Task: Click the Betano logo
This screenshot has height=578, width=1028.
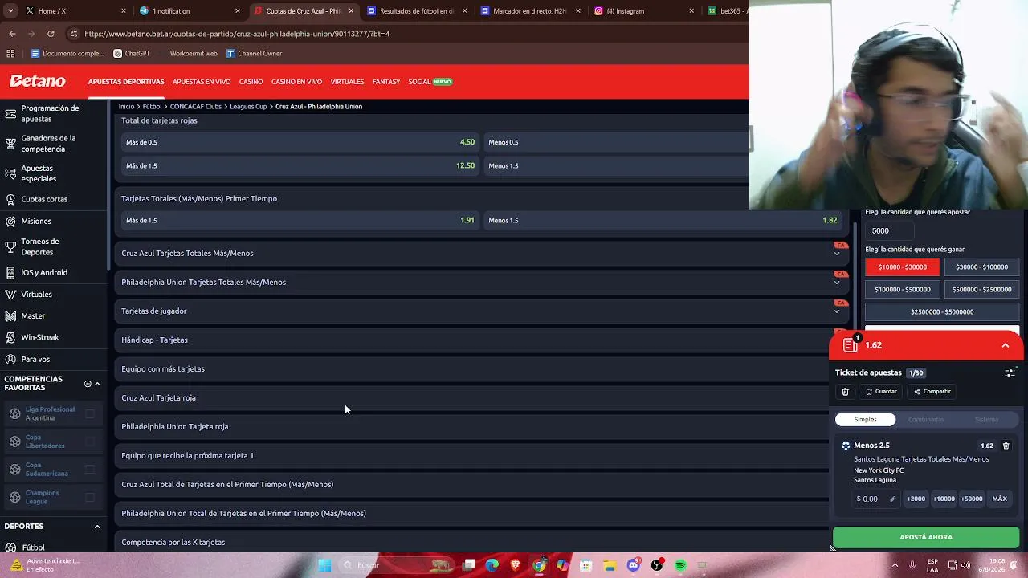Action: [37, 81]
